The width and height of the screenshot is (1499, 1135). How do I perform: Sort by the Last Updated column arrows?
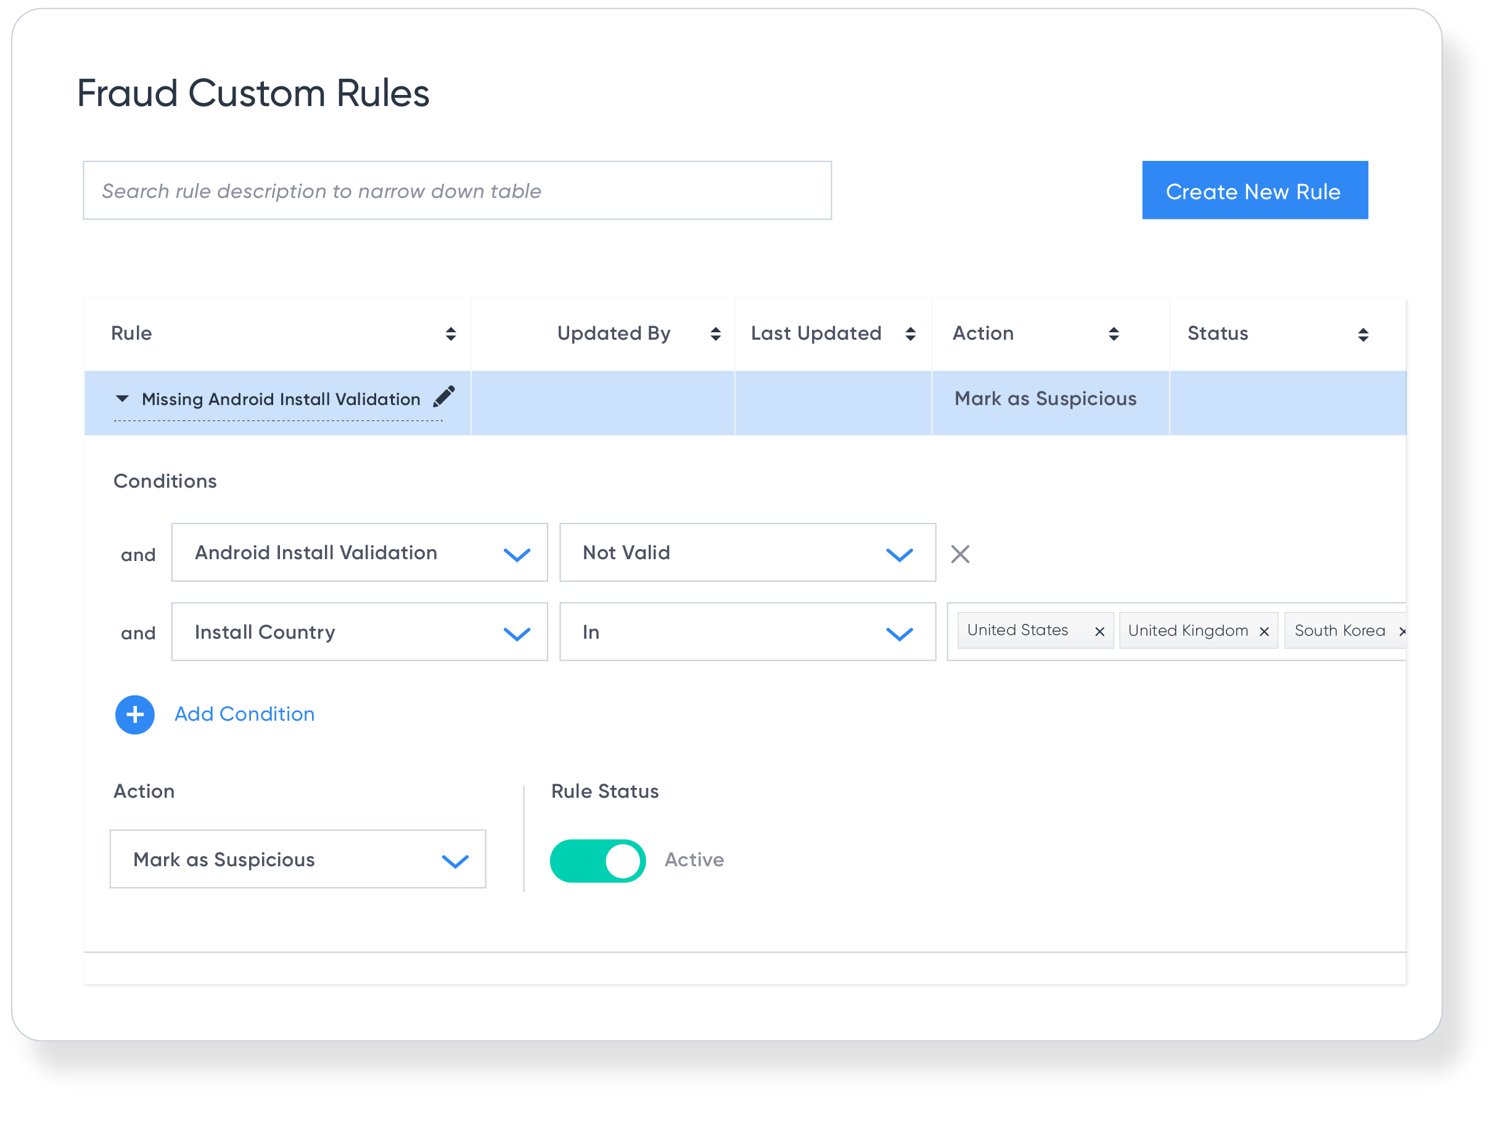point(910,334)
